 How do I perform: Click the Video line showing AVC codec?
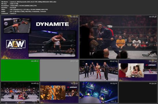[x=24, y=9]
